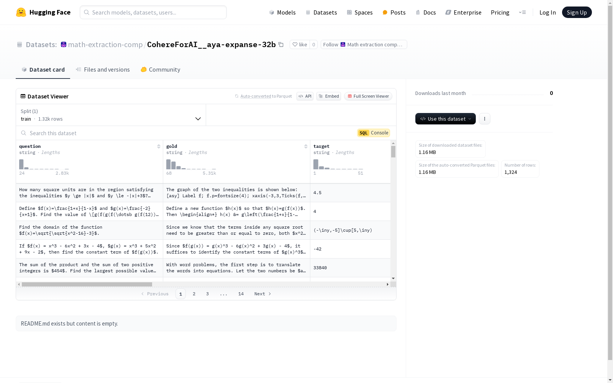Click the dataset title CohereForAI__aya-expanse-32b
Image resolution: width=613 pixels, height=383 pixels.
pyautogui.click(x=211, y=44)
